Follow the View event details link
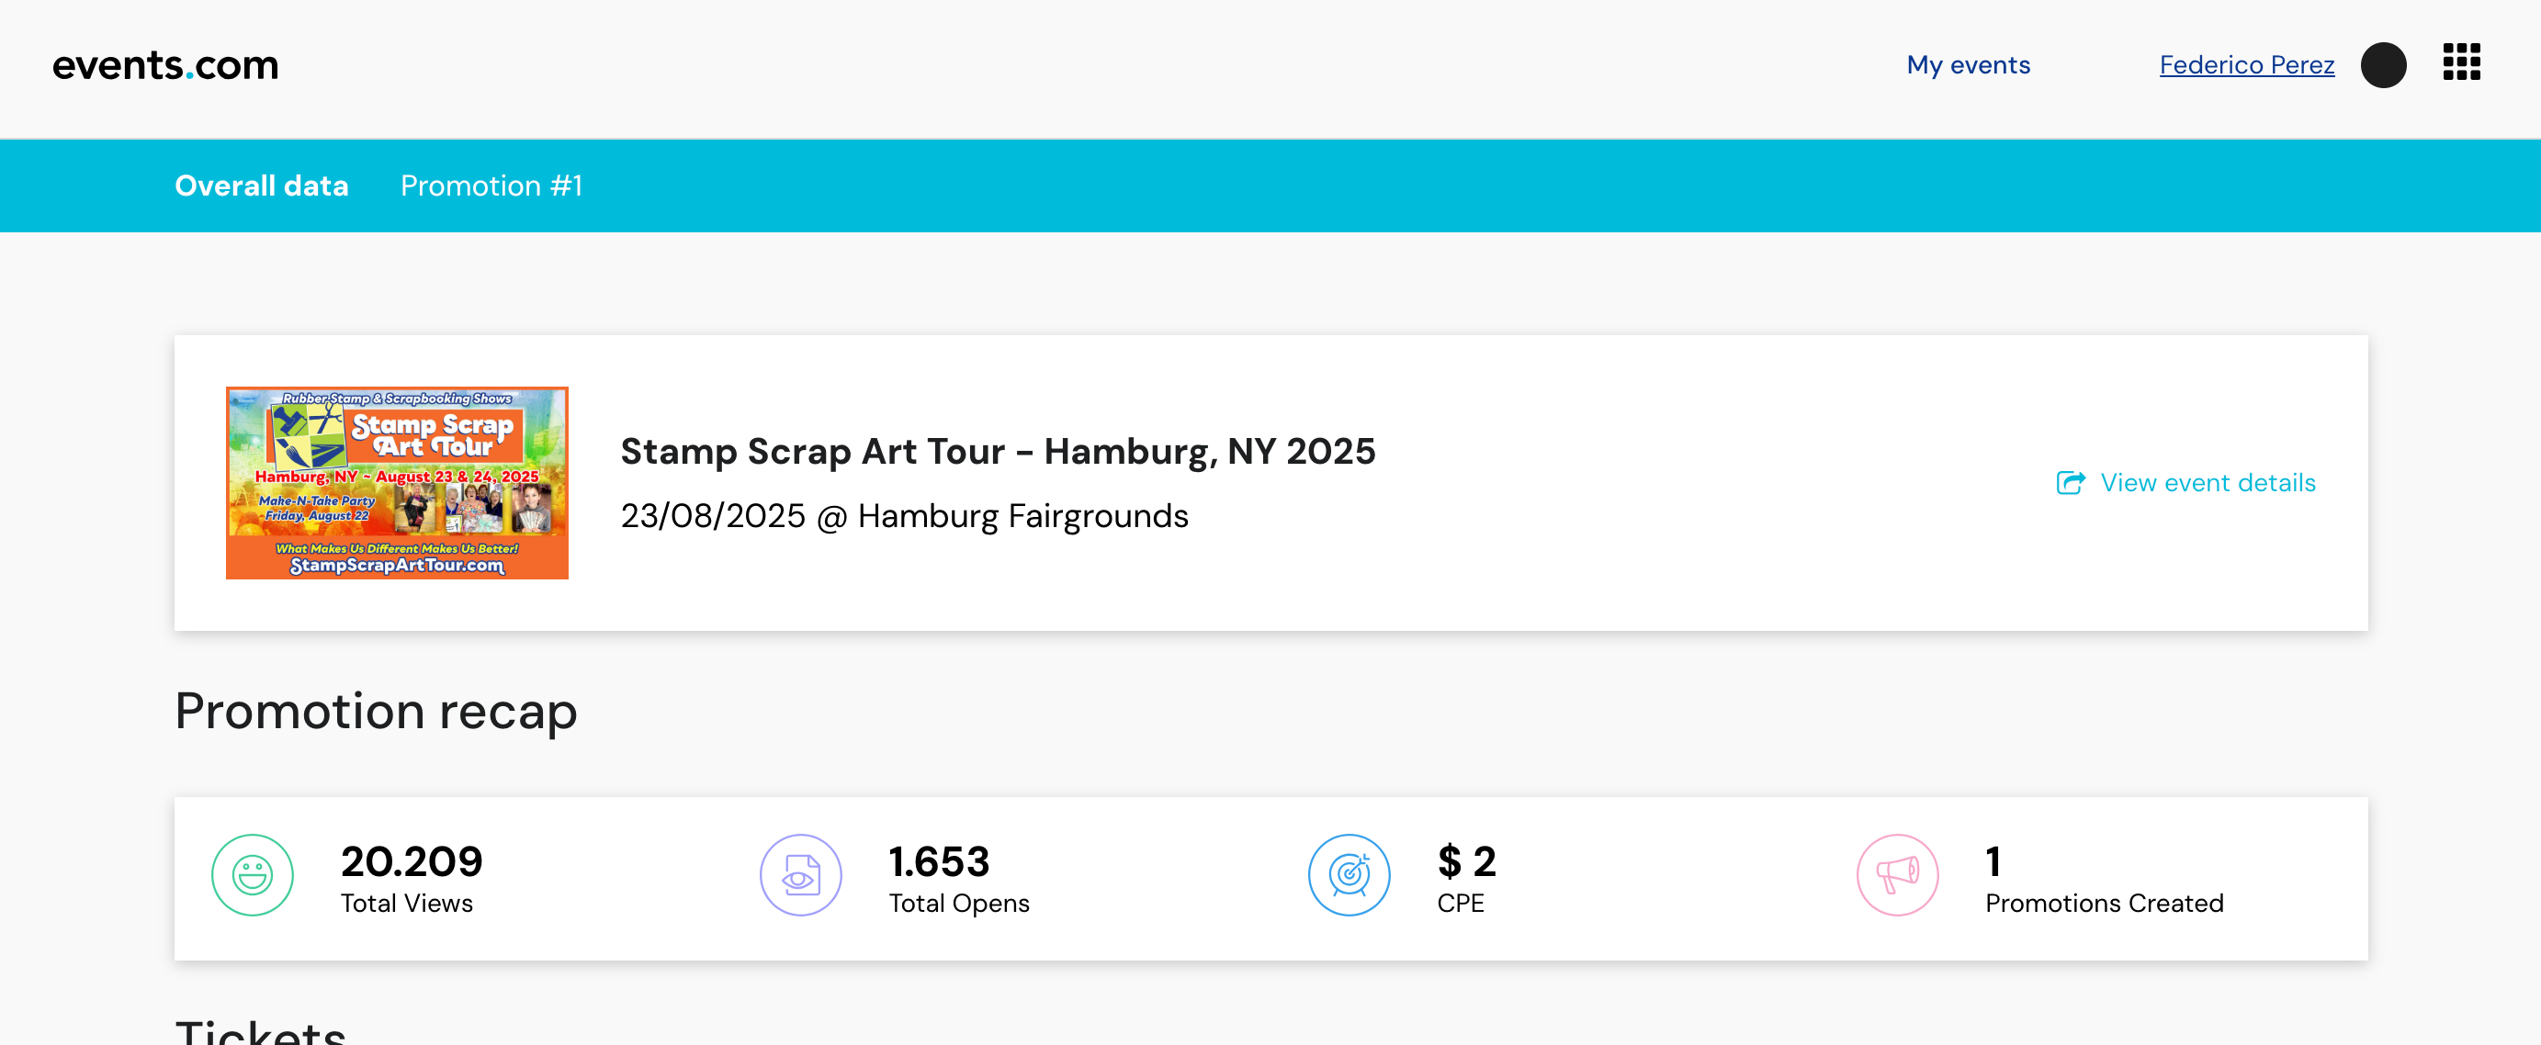 2208,482
